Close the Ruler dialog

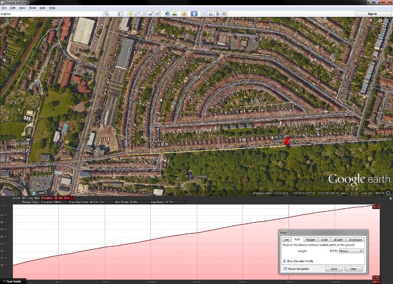[365, 233]
